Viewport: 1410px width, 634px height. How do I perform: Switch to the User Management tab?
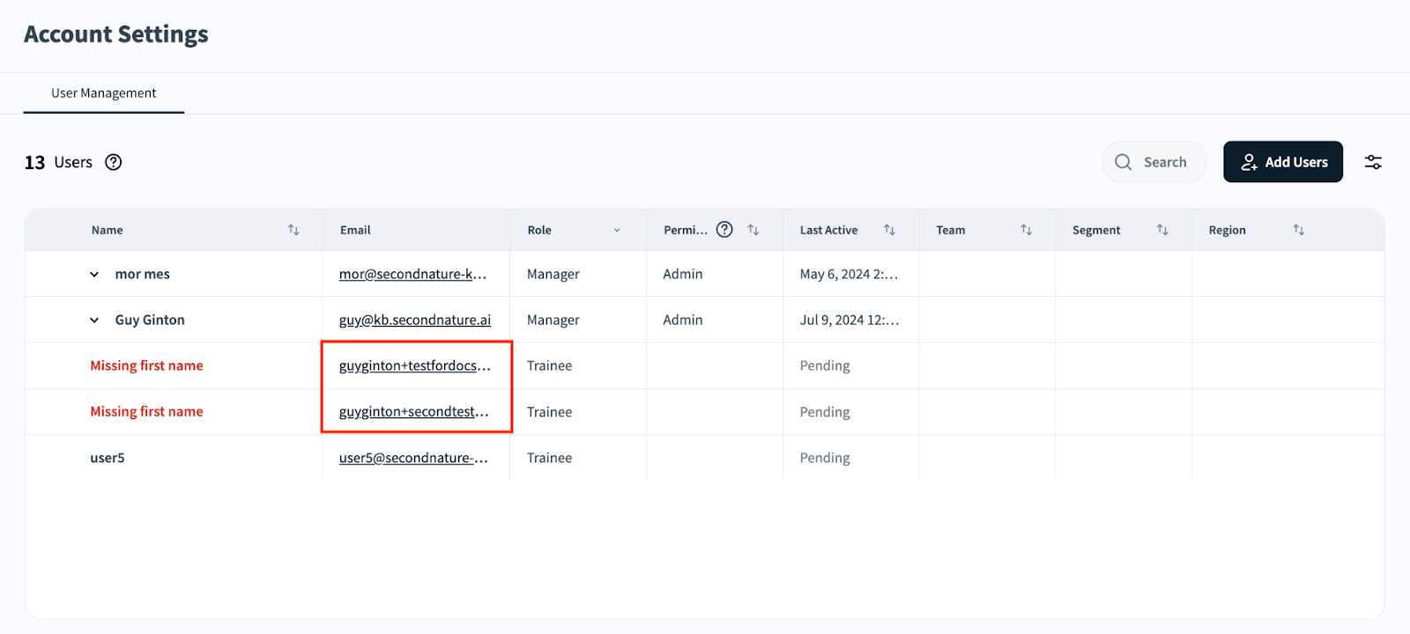104,93
